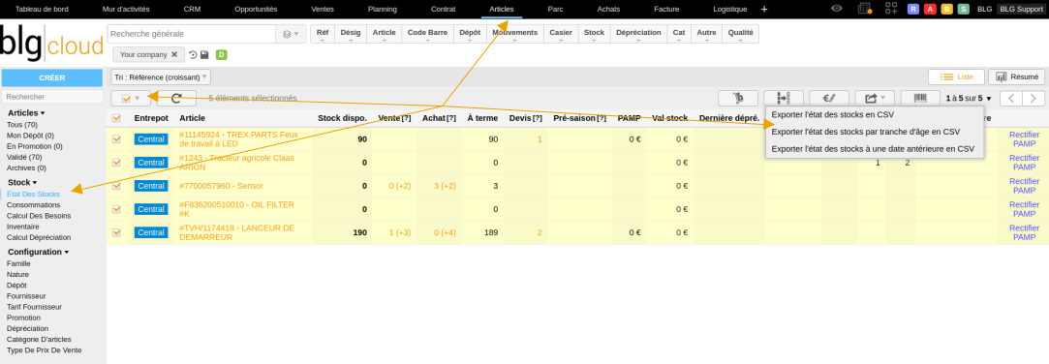This screenshot has height=364, width=1049.
Task: Sort by the 'Stock dispo.' column header
Action: click(342, 118)
